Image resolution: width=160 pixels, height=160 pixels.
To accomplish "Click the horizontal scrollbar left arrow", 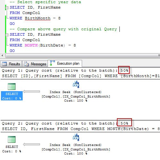I will click(x=2, y=55).
